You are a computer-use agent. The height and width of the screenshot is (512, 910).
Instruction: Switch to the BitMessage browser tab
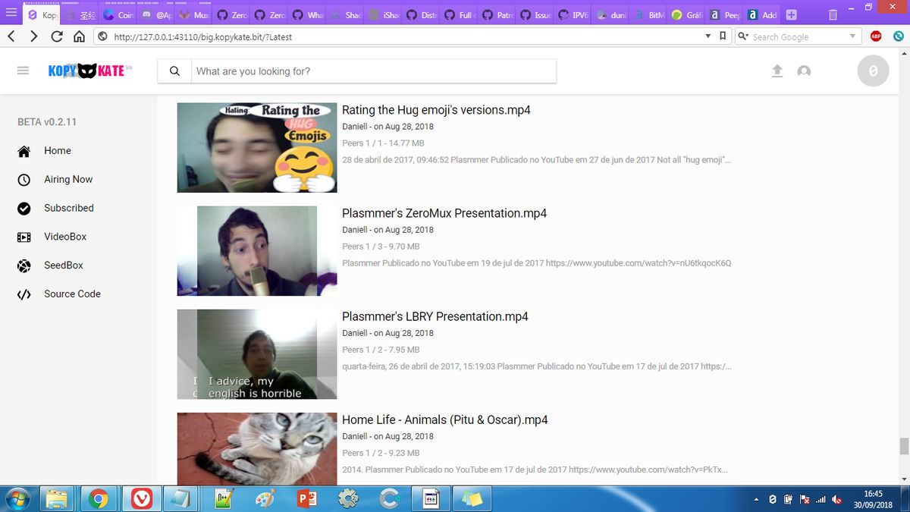tap(648, 14)
